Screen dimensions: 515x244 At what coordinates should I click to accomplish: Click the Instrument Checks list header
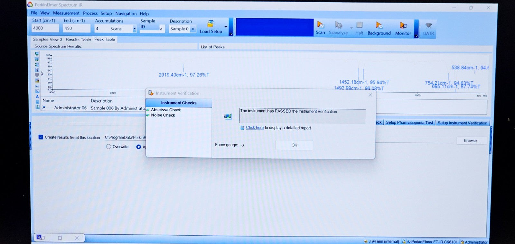pos(179,103)
